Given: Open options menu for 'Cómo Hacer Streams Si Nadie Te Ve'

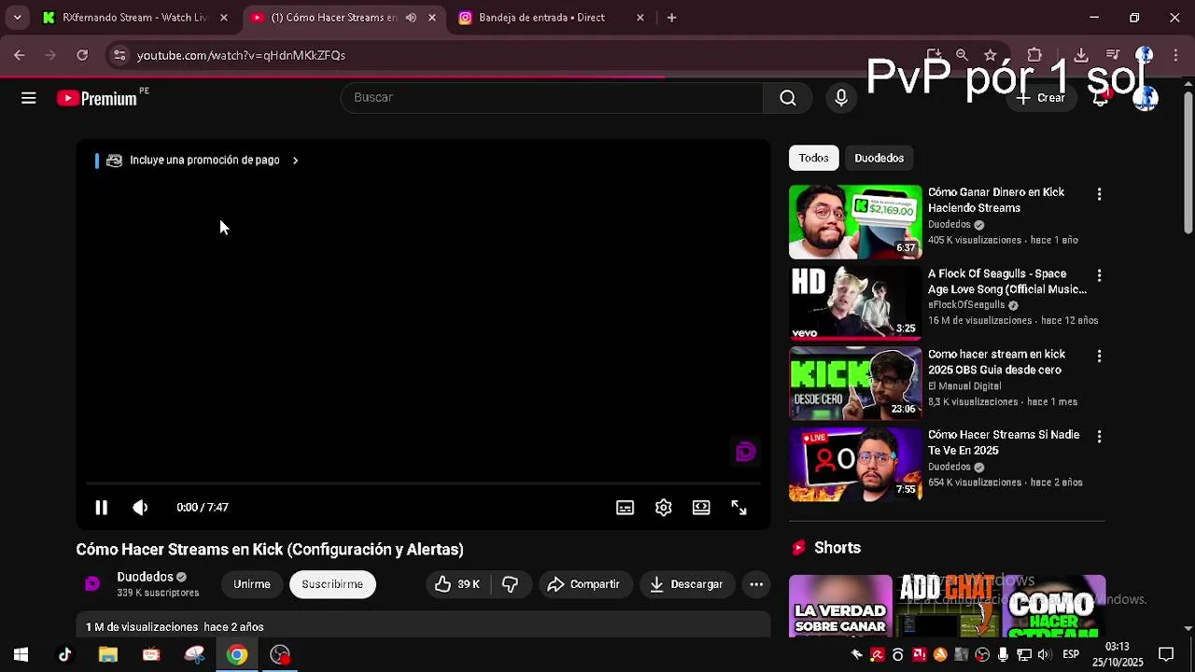Looking at the screenshot, I should (1099, 436).
